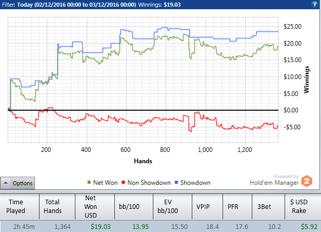This screenshot has width=321, height=232.
Task: Sort by Total Hands column header
Action: [57, 206]
